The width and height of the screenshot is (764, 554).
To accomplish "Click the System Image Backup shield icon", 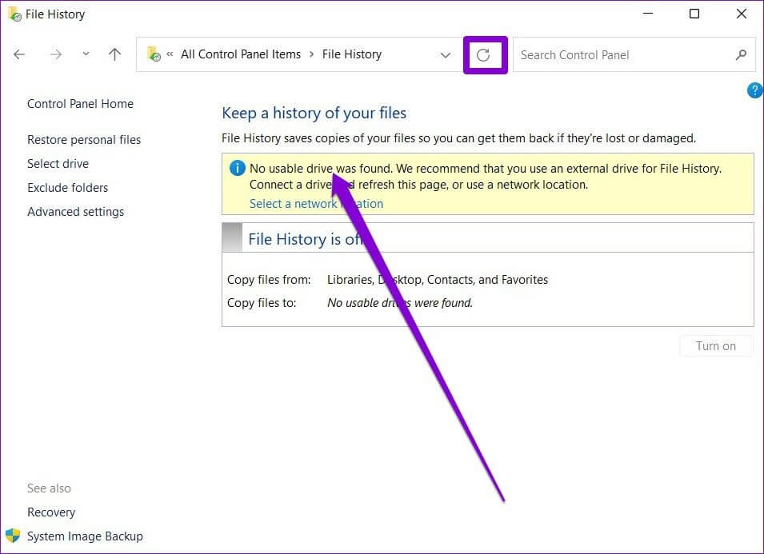I will pyautogui.click(x=13, y=536).
